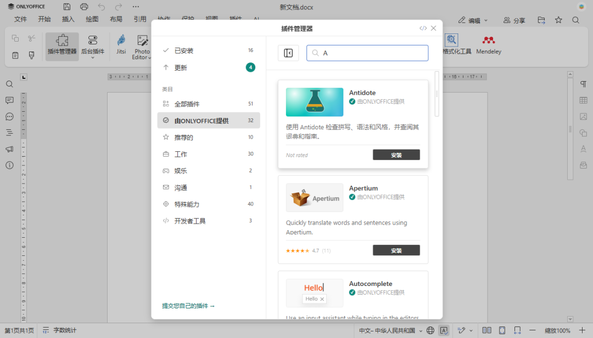Click the Save icon in title bar

[67, 7]
